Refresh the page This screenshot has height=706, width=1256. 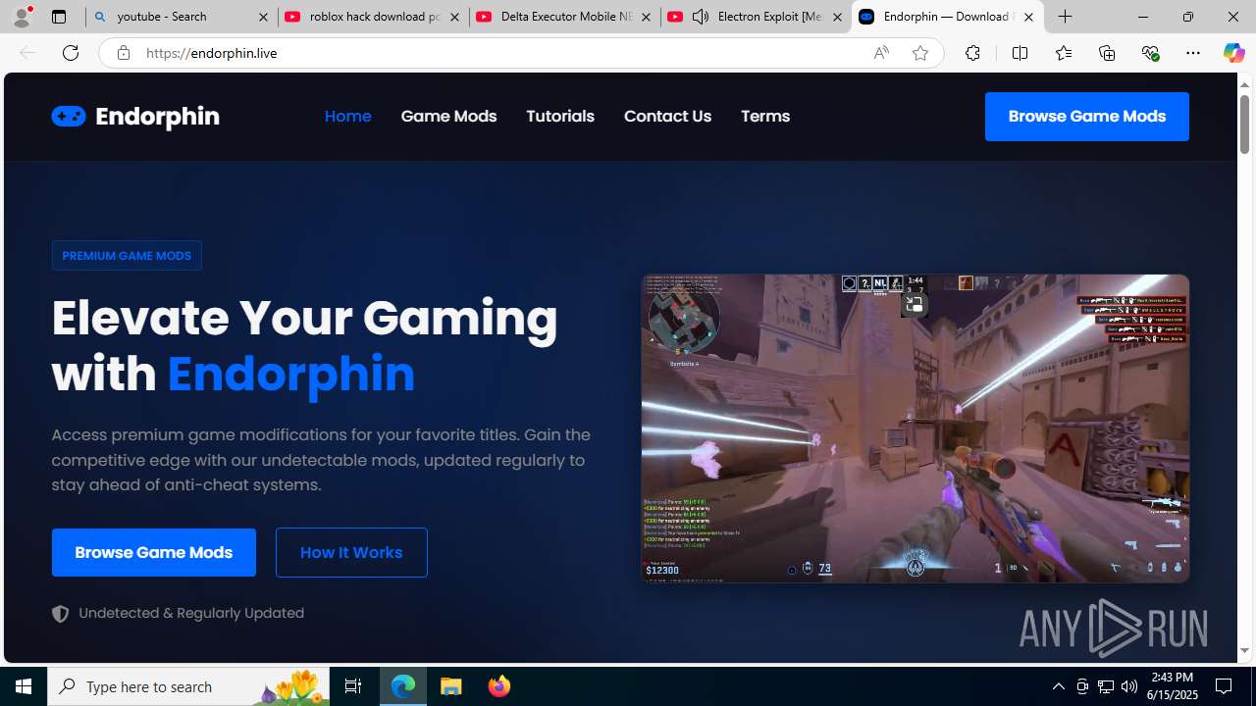[x=71, y=53]
